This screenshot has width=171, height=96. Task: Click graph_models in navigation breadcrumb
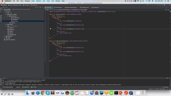click(17, 5)
